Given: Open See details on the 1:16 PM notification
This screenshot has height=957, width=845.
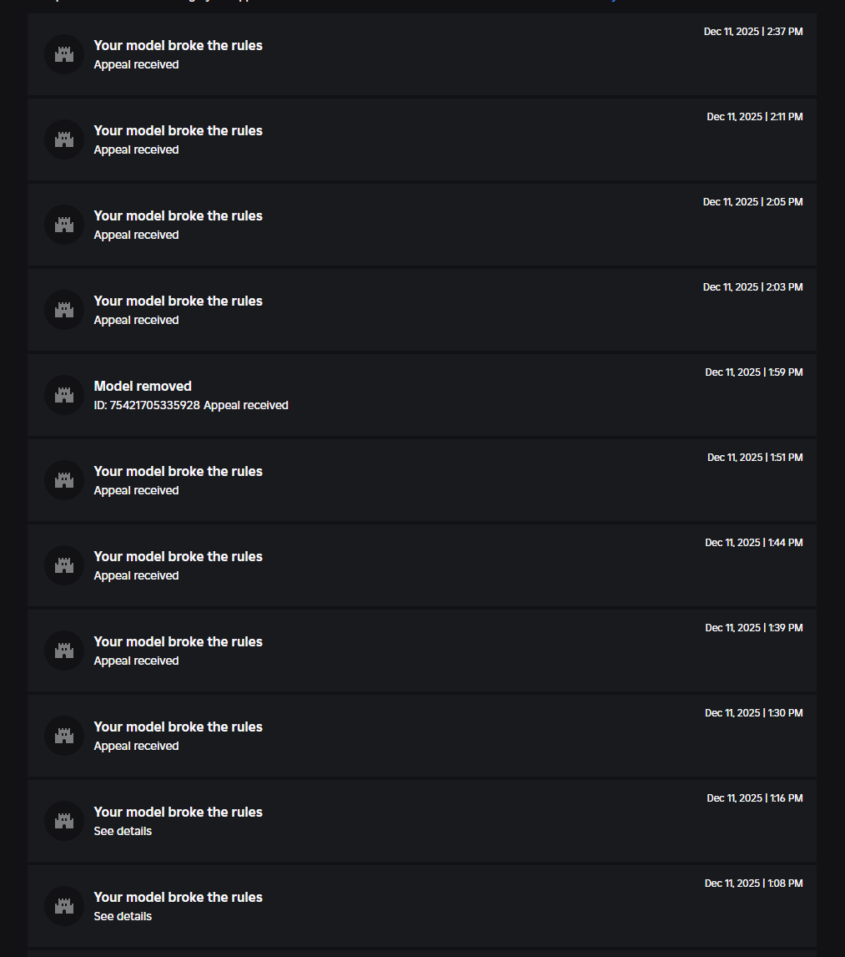Looking at the screenshot, I should (123, 831).
